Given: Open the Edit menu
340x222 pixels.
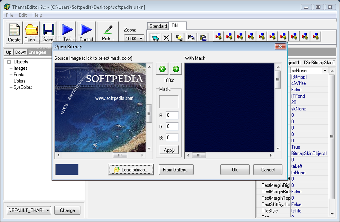Looking at the screenshot, I should tap(23, 15).
